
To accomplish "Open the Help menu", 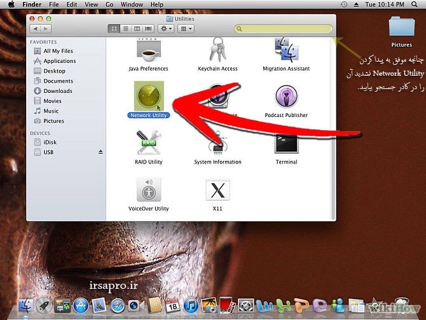I will 157,4.
